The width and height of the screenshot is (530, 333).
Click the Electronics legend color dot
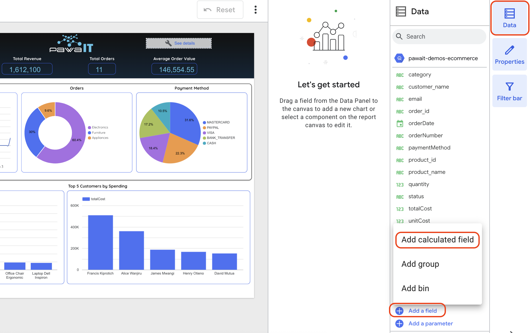click(89, 127)
